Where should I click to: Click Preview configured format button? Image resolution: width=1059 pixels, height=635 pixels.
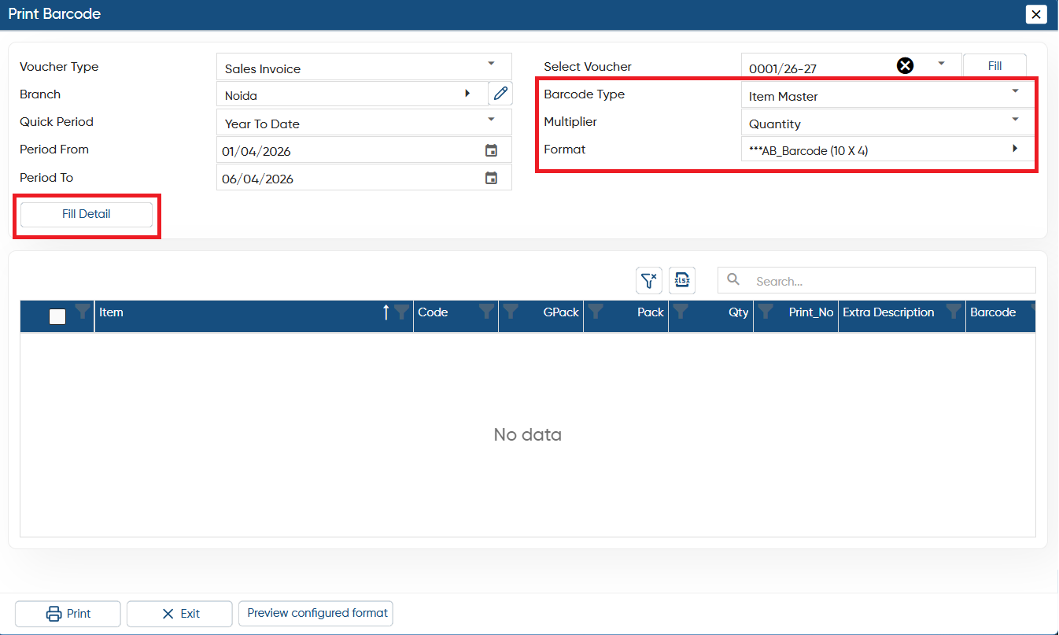click(315, 613)
